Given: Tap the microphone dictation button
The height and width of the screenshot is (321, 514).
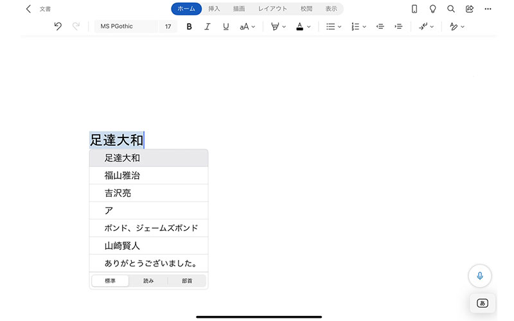Looking at the screenshot, I should pyautogui.click(x=479, y=275).
